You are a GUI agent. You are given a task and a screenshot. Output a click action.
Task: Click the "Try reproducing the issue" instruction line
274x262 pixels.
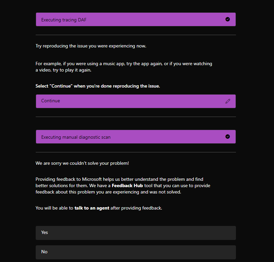pyautogui.click(x=91, y=46)
